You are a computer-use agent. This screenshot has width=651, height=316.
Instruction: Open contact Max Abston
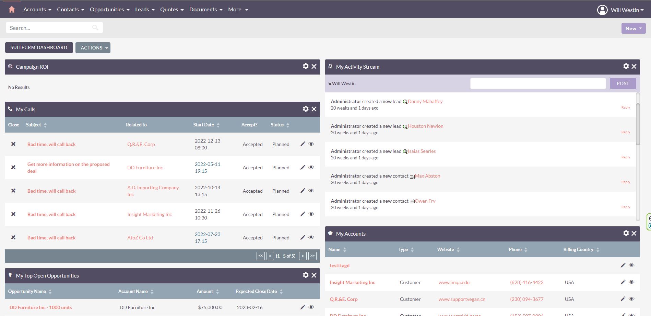(x=427, y=176)
